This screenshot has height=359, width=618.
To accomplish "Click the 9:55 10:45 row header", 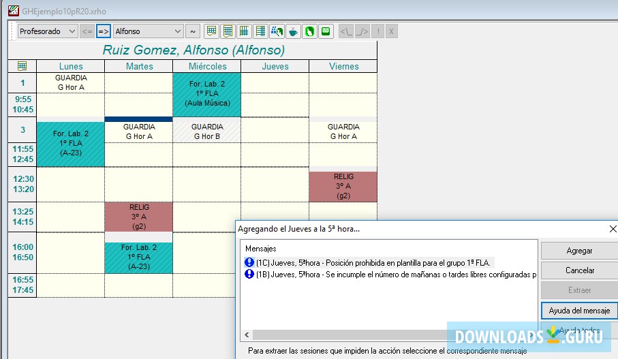I will pyautogui.click(x=22, y=104).
